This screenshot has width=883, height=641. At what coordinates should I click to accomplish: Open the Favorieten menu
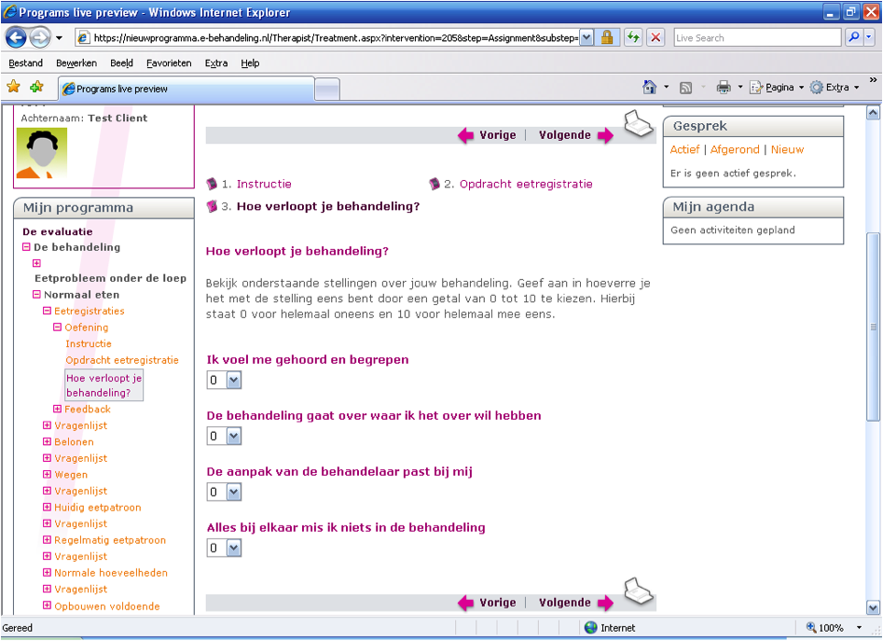(169, 63)
